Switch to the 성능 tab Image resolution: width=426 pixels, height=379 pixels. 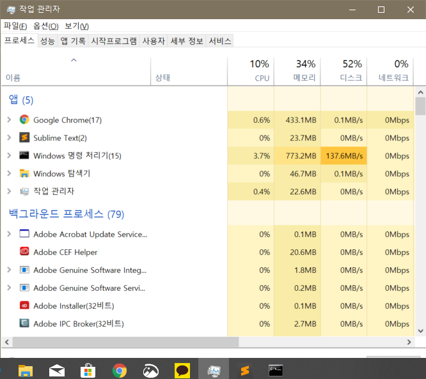pyautogui.click(x=47, y=41)
